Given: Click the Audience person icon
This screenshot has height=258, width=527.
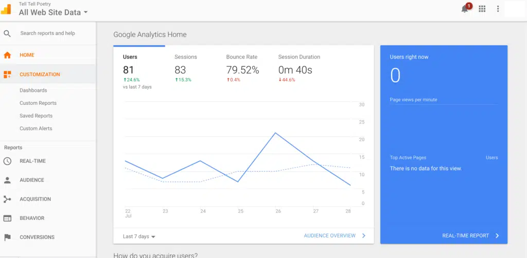Looking at the screenshot, I should coord(7,180).
